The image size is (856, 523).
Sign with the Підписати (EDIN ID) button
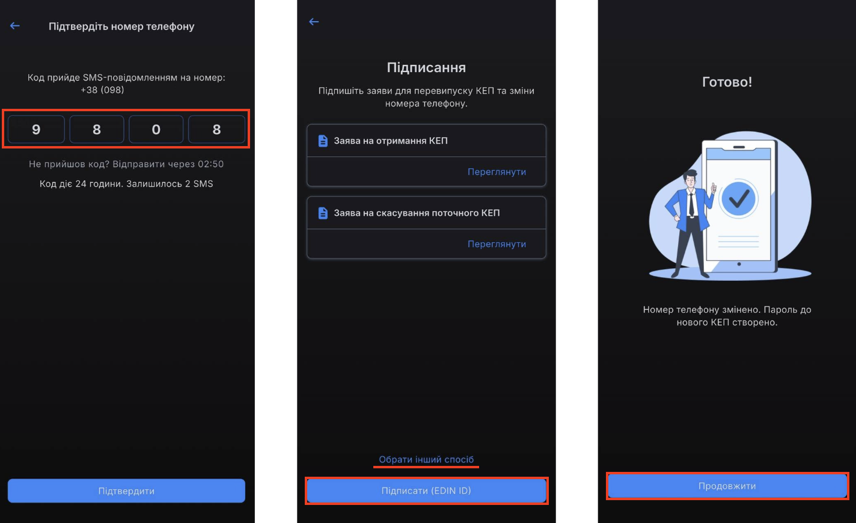coord(426,491)
